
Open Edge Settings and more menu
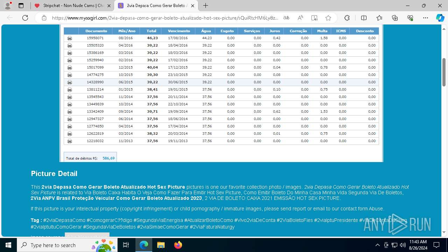coord(426,18)
